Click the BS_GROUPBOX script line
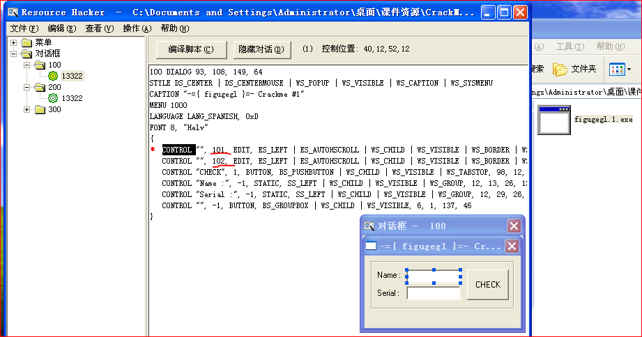The image size is (642, 337). click(316, 205)
